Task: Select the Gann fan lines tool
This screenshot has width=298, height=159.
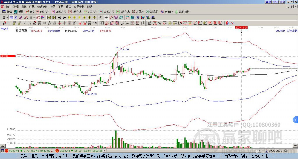Action: (107, 23)
